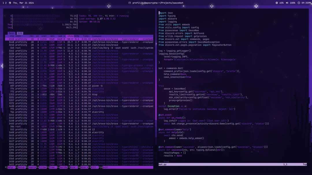This screenshot has height=175, width=312.
Task: Start a process search via F3Search
Action: (x=31, y=167)
